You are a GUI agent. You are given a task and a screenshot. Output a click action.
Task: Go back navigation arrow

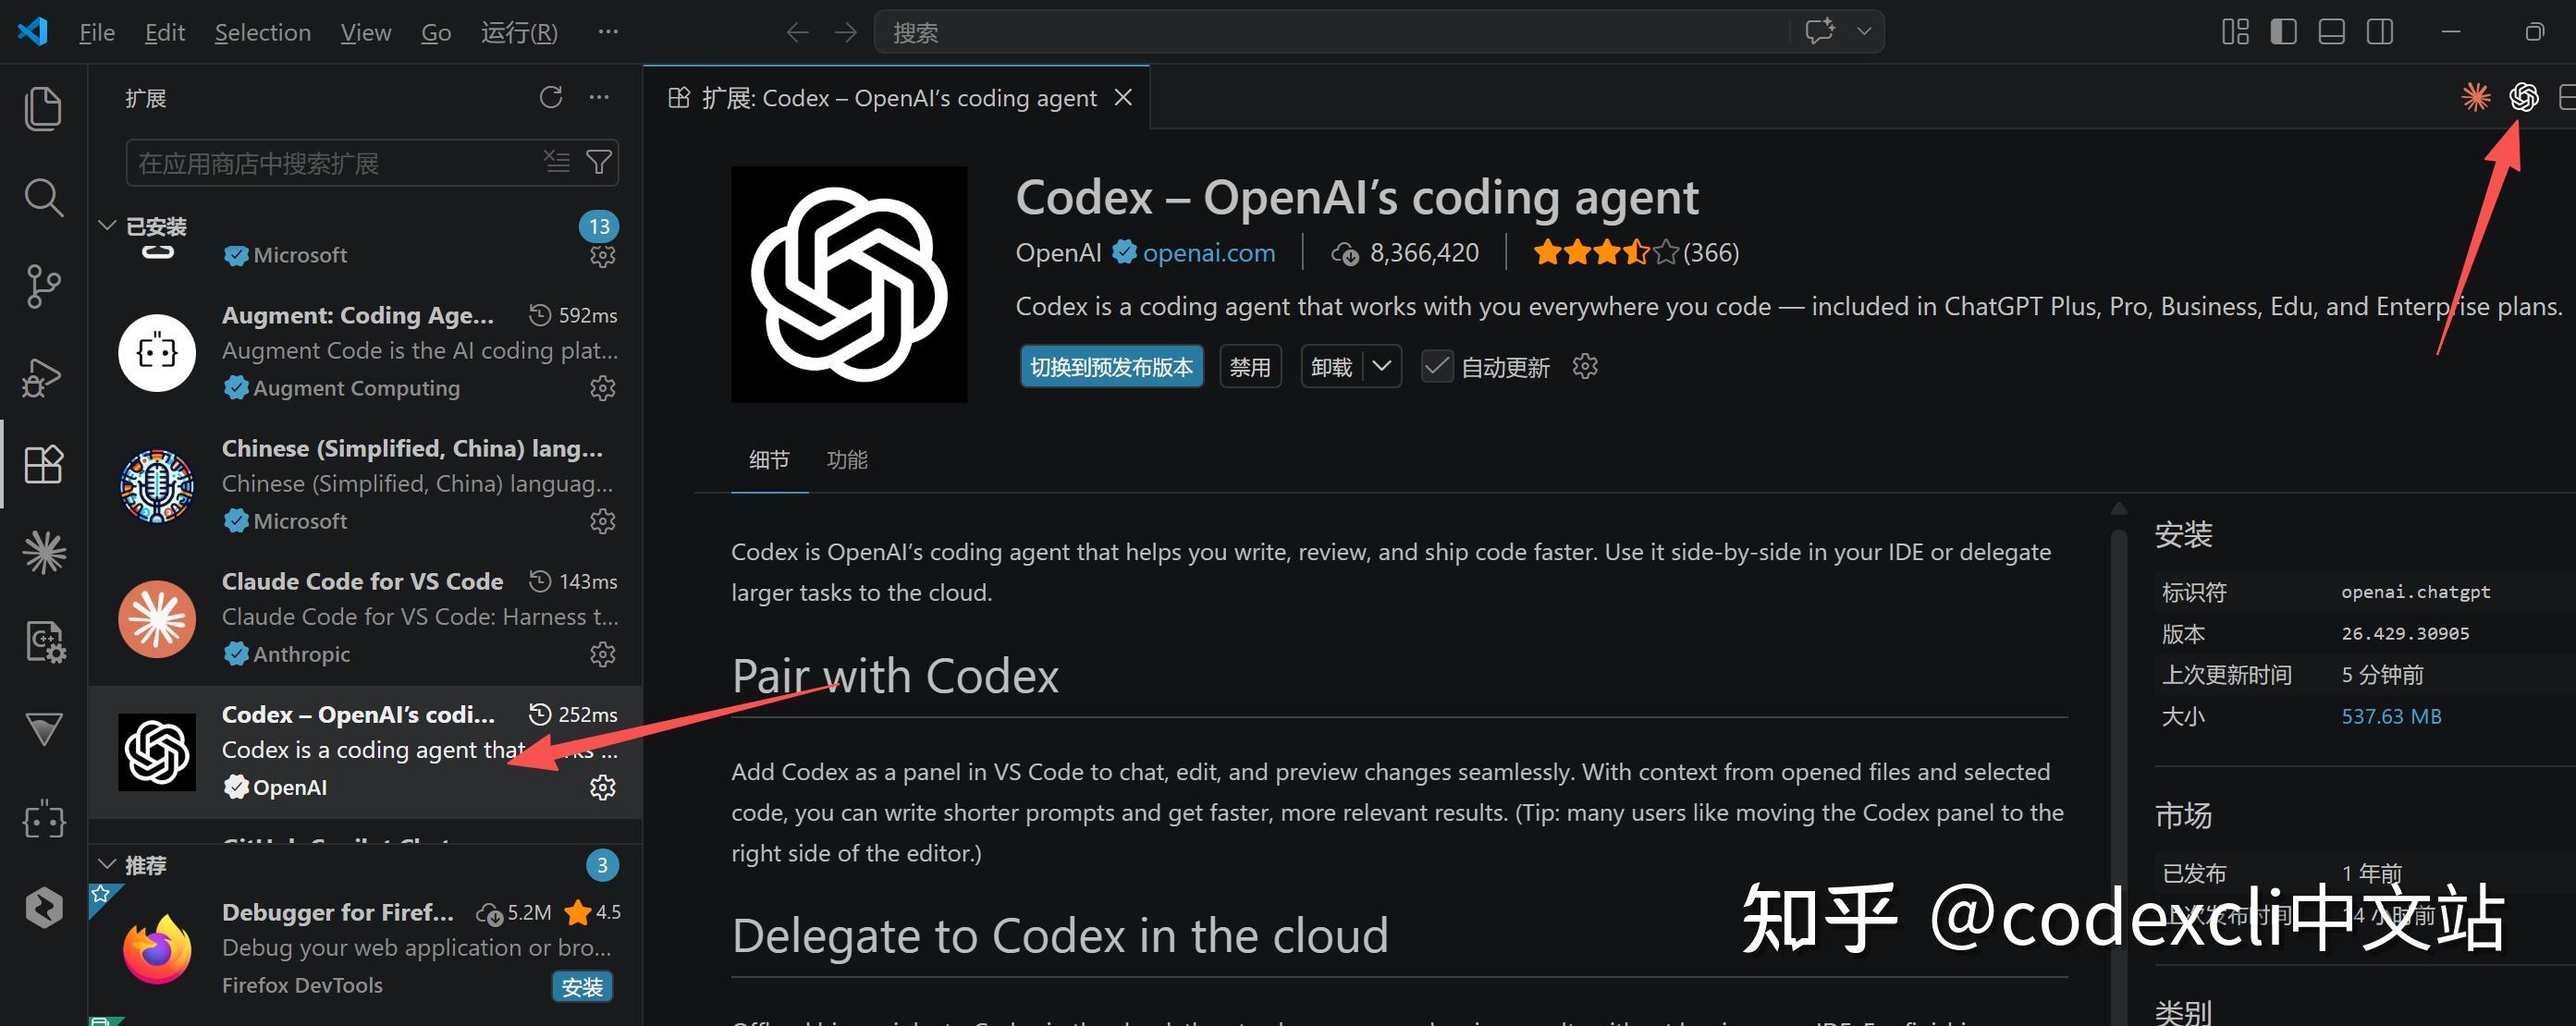[x=797, y=32]
